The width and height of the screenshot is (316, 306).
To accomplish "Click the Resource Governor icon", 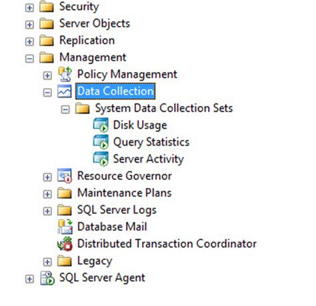I will (65, 176).
